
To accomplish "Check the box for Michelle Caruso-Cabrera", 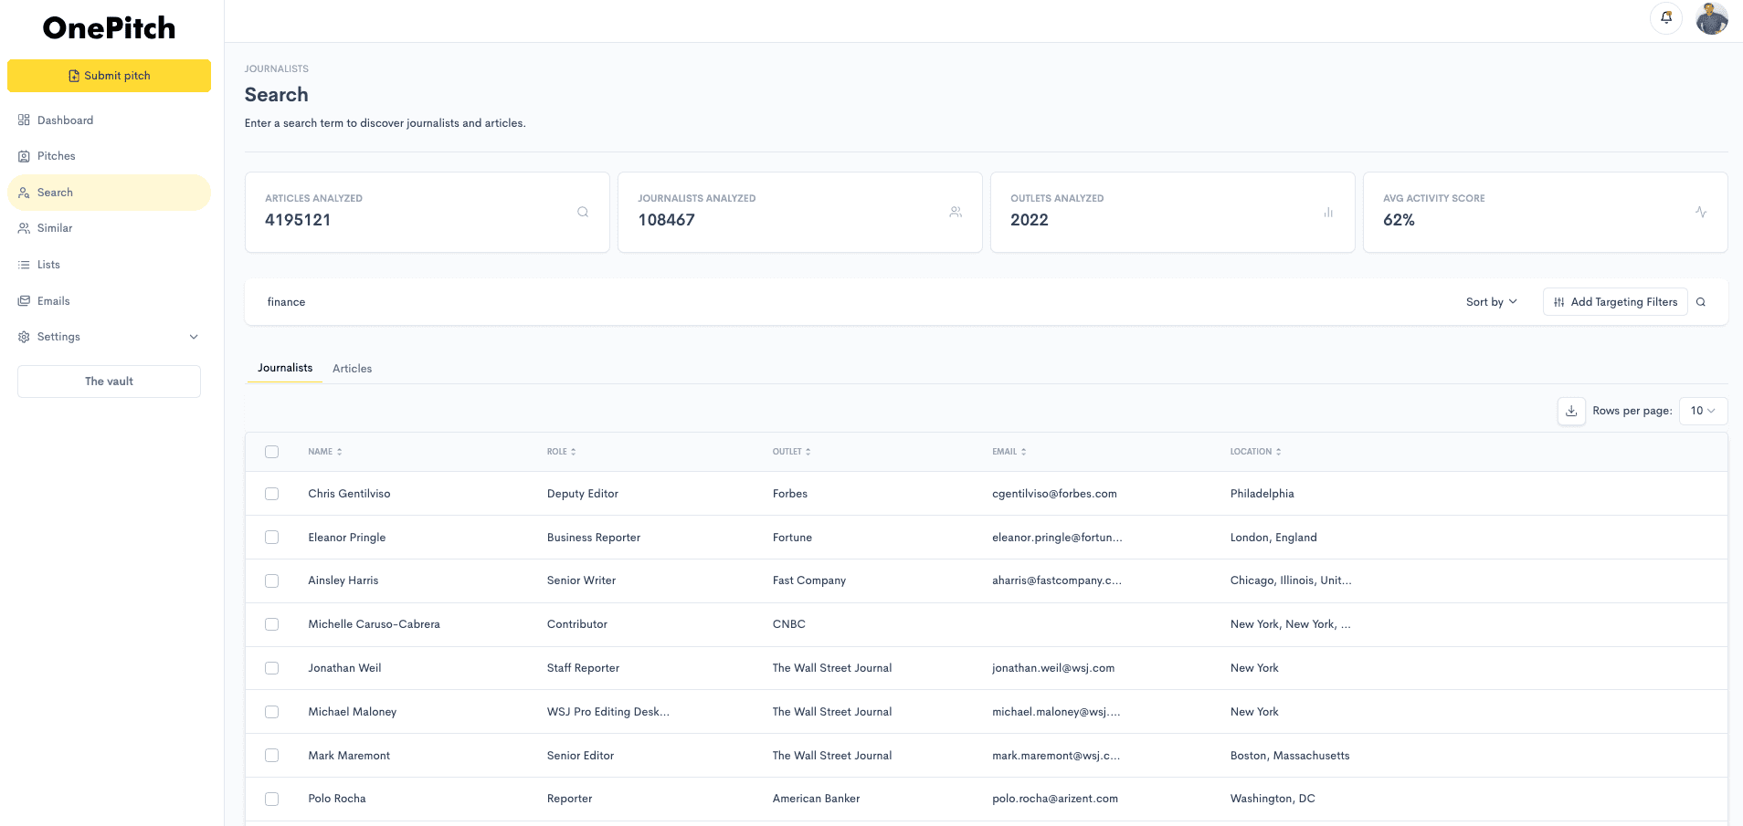I will point(271,624).
